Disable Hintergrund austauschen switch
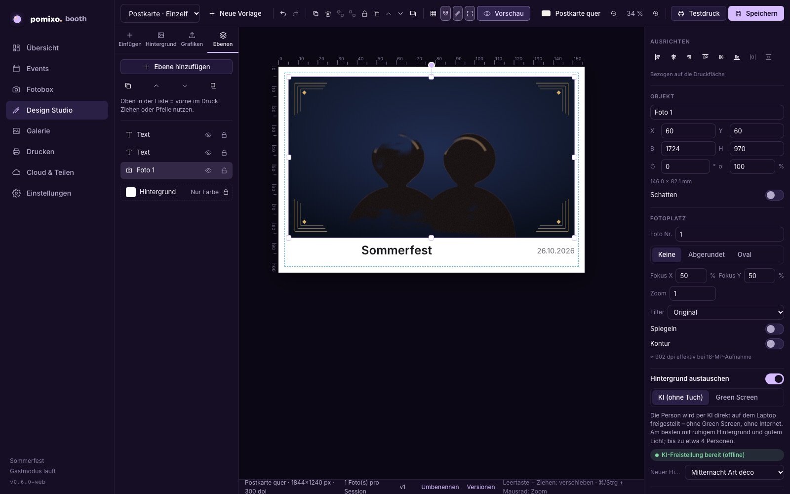 point(774,379)
